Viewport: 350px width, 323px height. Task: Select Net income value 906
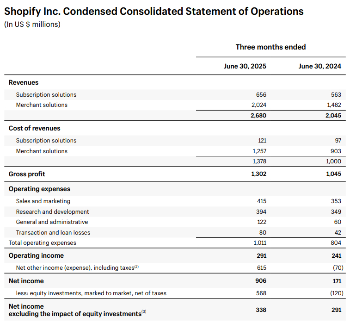tap(261, 281)
